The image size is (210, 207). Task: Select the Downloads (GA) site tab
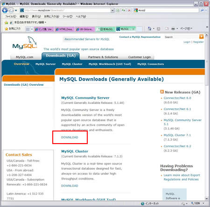pos(61,56)
